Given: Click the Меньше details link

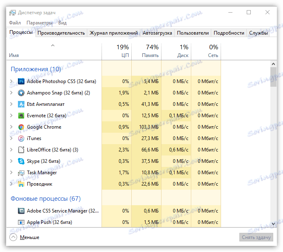Looking at the screenshot, I should (29, 237).
